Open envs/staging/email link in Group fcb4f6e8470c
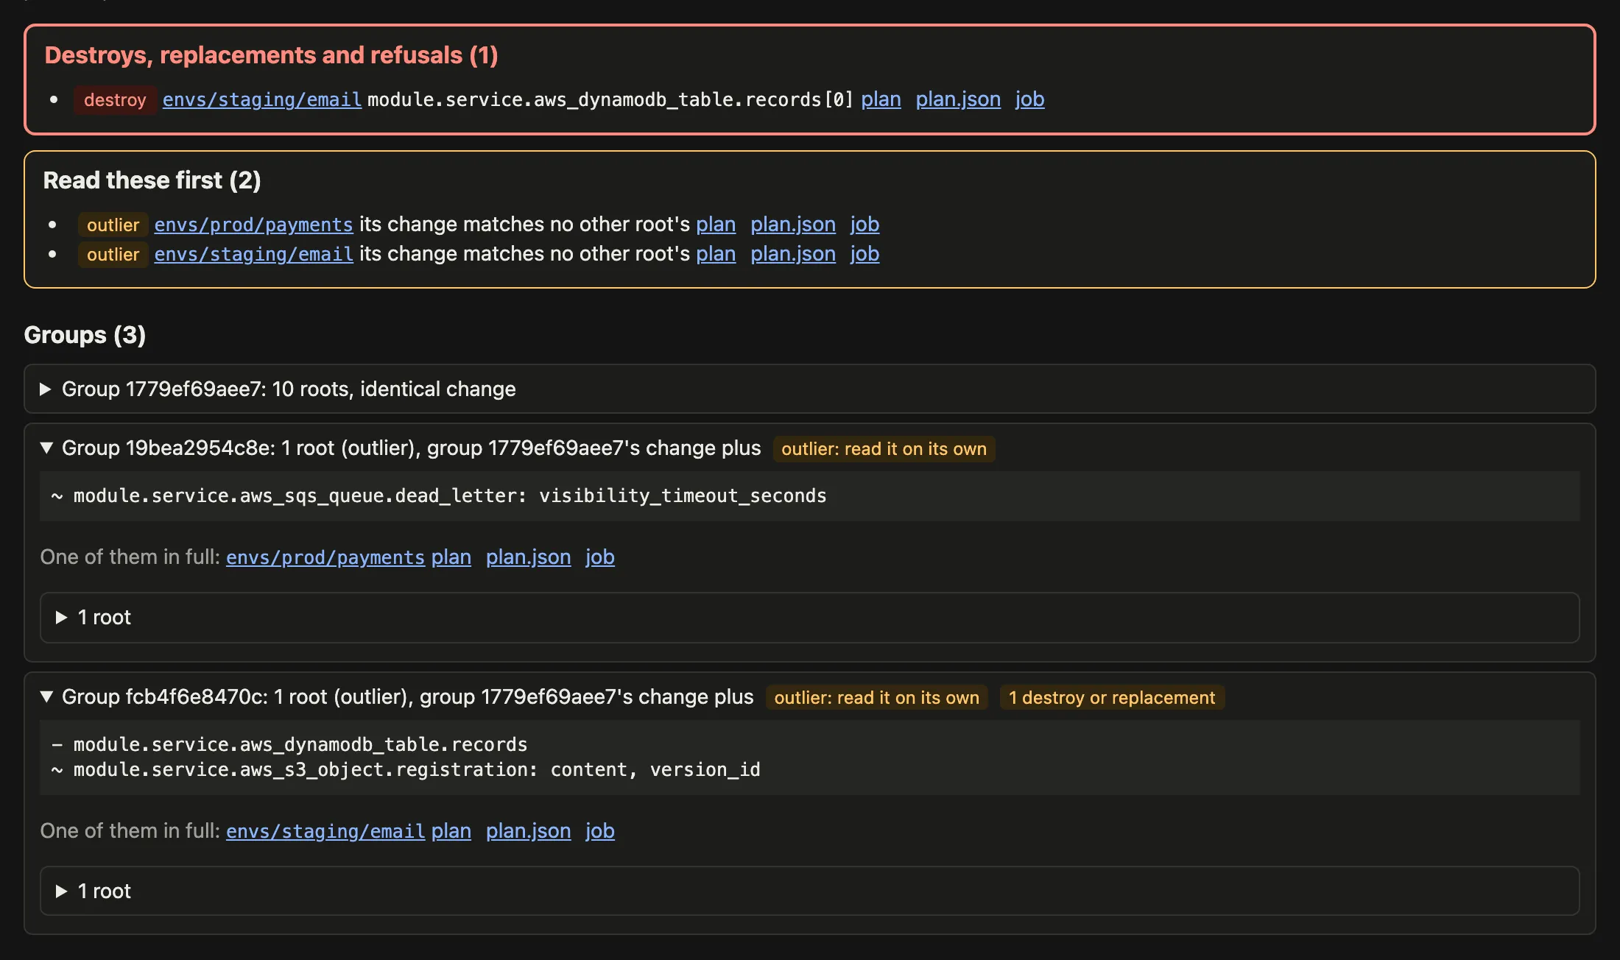 pyautogui.click(x=325, y=831)
